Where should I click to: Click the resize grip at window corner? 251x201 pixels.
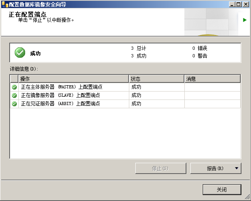pos(247,197)
